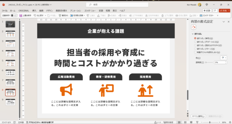Screen dimensions: 232x124
Task: Click the 日本語 language indicator
Action: (21, 122)
